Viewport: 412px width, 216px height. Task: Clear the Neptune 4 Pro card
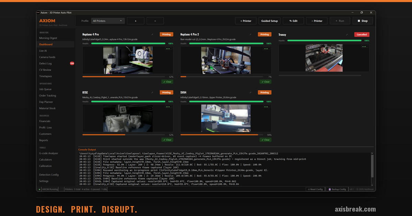click(x=167, y=82)
